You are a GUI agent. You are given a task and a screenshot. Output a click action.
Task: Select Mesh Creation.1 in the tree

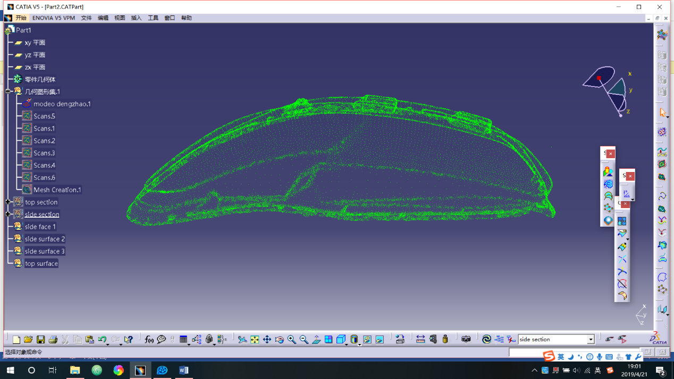point(57,189)
